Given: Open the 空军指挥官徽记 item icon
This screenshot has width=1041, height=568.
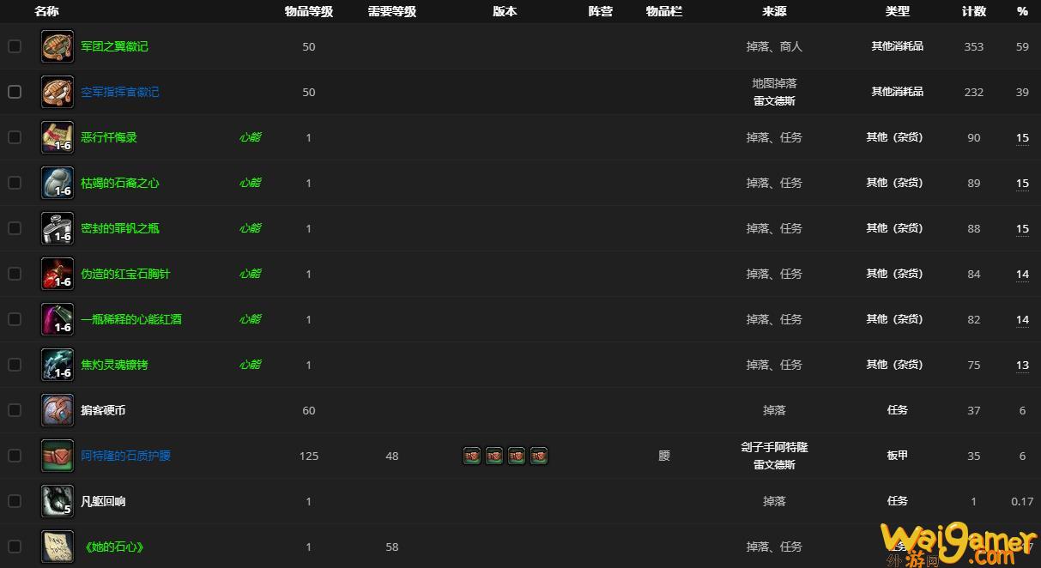Looking at the screenshot, I should (57, 92).
